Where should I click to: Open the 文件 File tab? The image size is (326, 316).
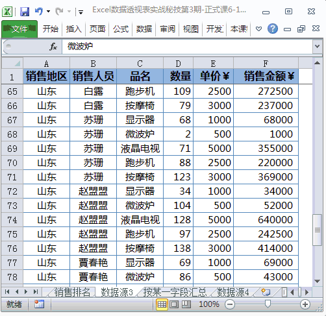[x=19, y=29]
